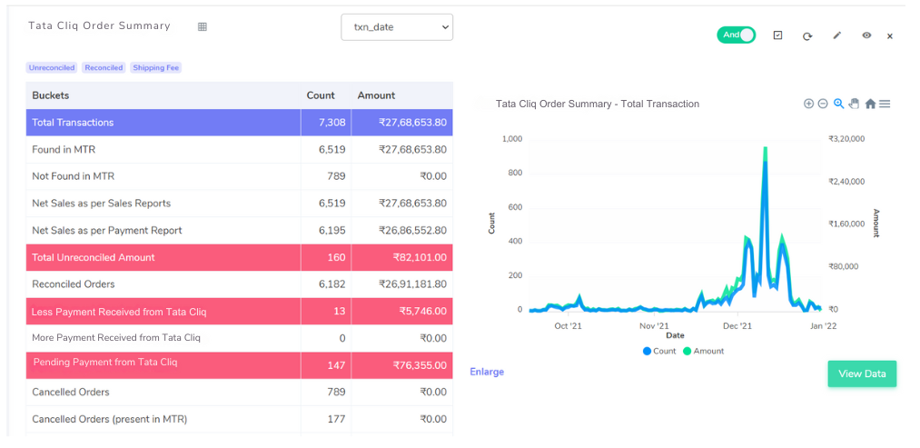Screen dimensions: 920x448
Task: Toggle widget visibility with the eye icon
Action: (x=866, y=35)
